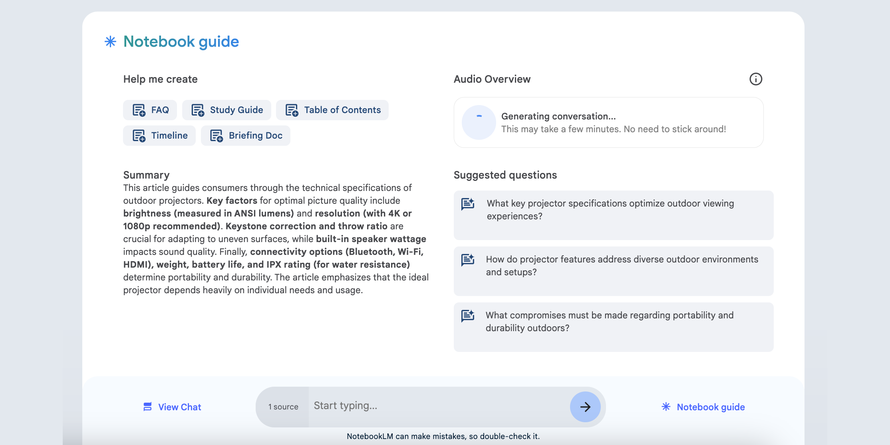
Task: Click the Notebook guide title text
Action: click(181, 42)
